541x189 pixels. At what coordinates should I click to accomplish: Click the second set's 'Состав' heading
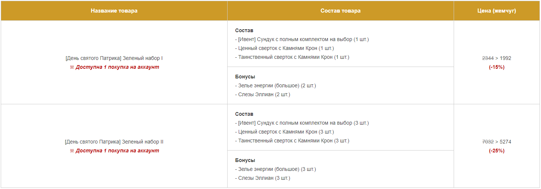click(x=244, y=114)
